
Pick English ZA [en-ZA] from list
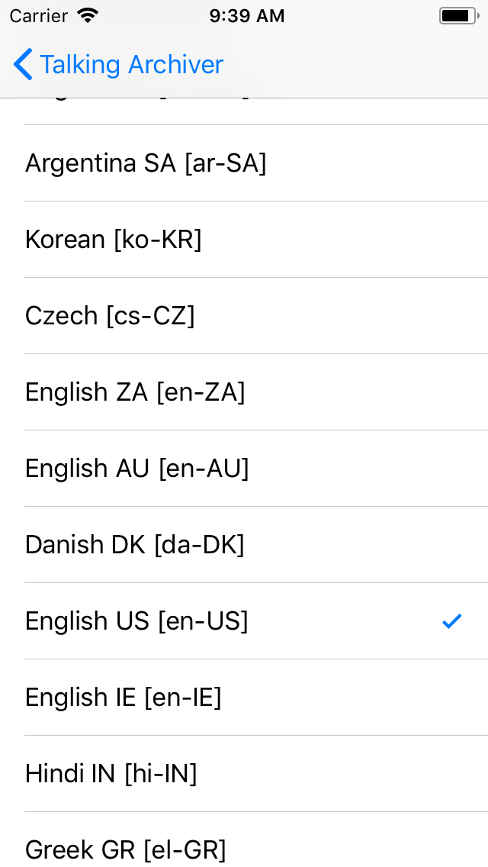click(244, 392)
